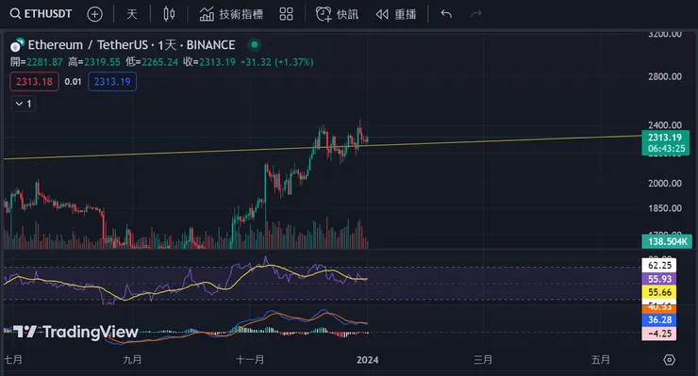The image size is (698, 376).
Task: Click the Ethereum coin logo beside the title
Action: (17, 45)
